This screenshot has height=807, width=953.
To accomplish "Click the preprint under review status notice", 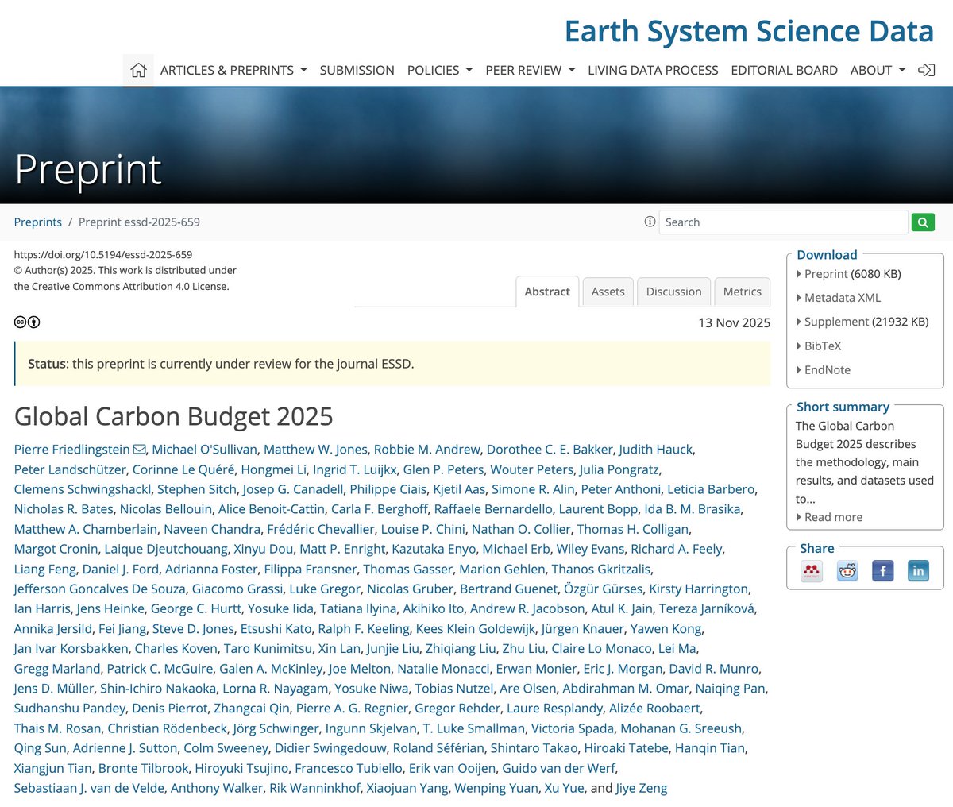I will [x=392, y=364].
